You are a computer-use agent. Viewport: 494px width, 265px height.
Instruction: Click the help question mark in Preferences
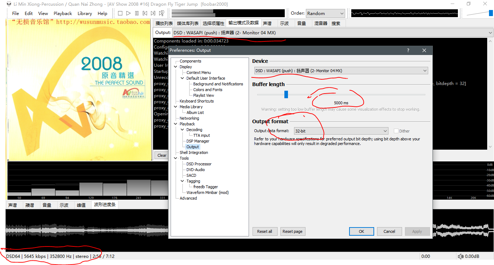(x=408, y=50)
